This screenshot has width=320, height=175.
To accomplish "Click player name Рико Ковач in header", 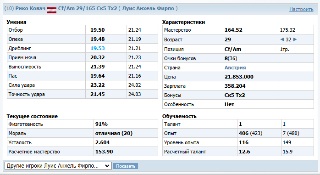I will point(30,8).
